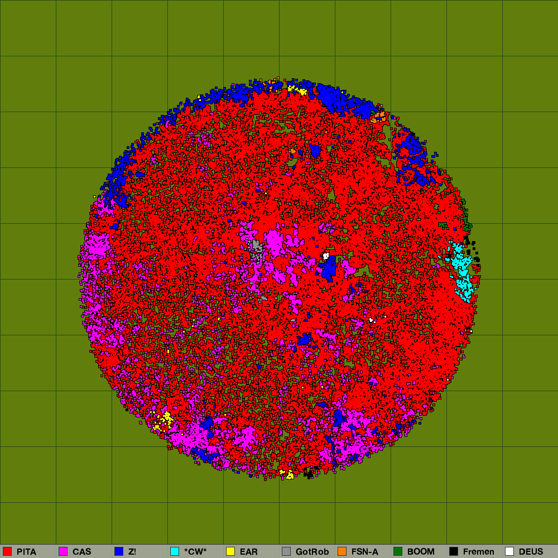The width and height of the screenshot is (558, 558).
Task: Click the blue Z! legend swatch
Action: pos(119,551)
